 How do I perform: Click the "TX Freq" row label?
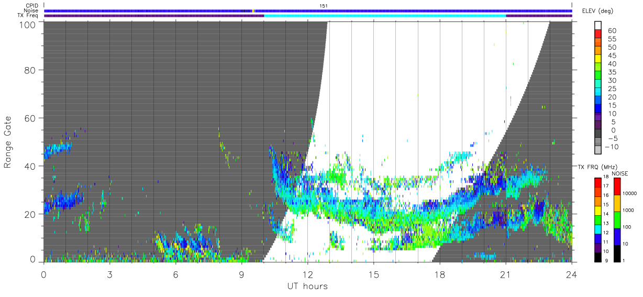click(29, 16)
